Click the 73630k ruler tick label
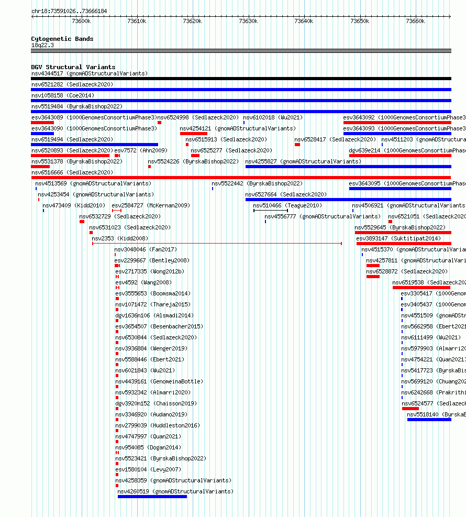This screenshot has width=466, height=517. (x=248, y=21)
